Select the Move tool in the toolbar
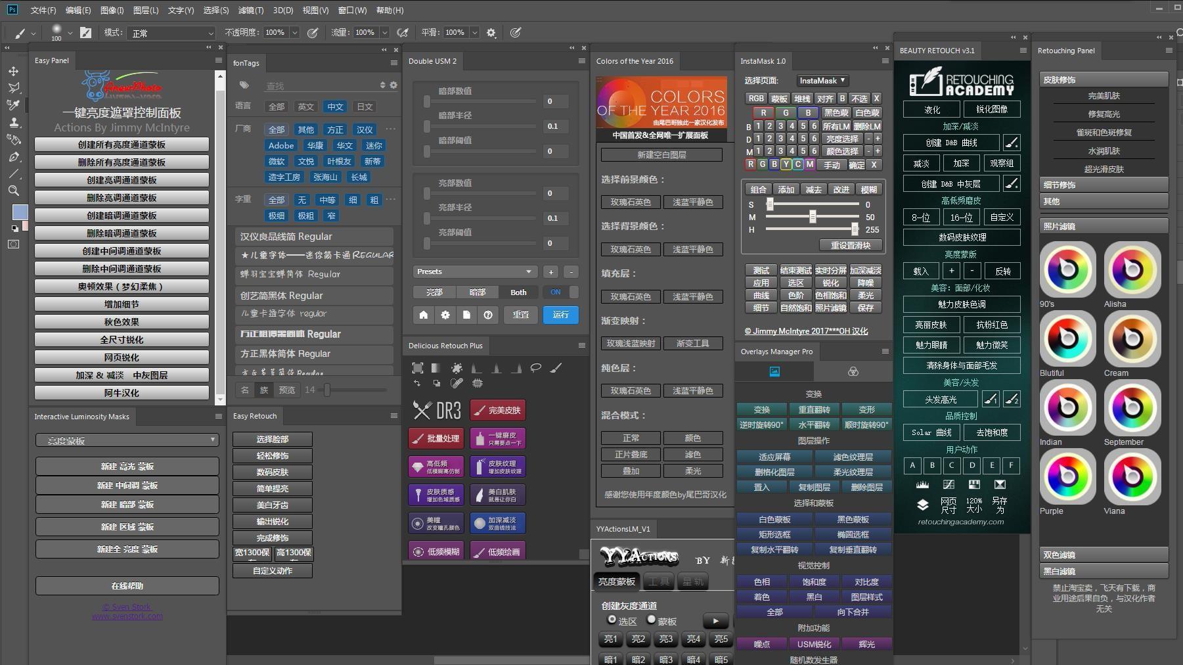The image size is (1183, 665). point(13,71)
